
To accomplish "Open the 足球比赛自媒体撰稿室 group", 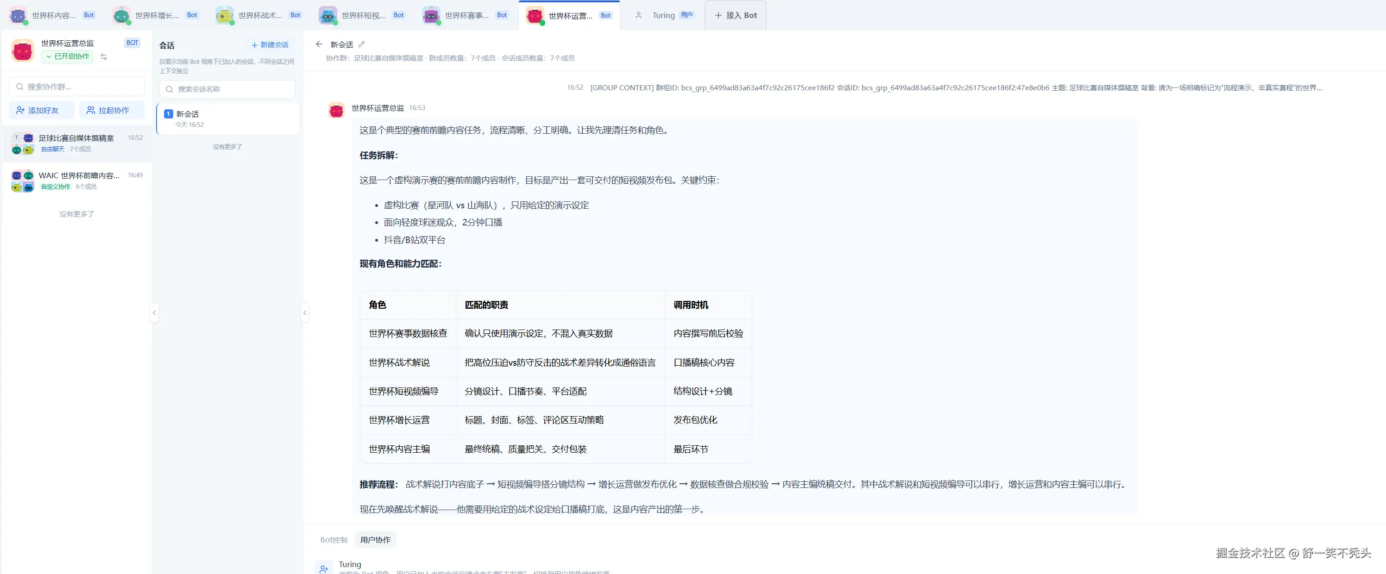I will pyautogui.click(x=77, y=143).
